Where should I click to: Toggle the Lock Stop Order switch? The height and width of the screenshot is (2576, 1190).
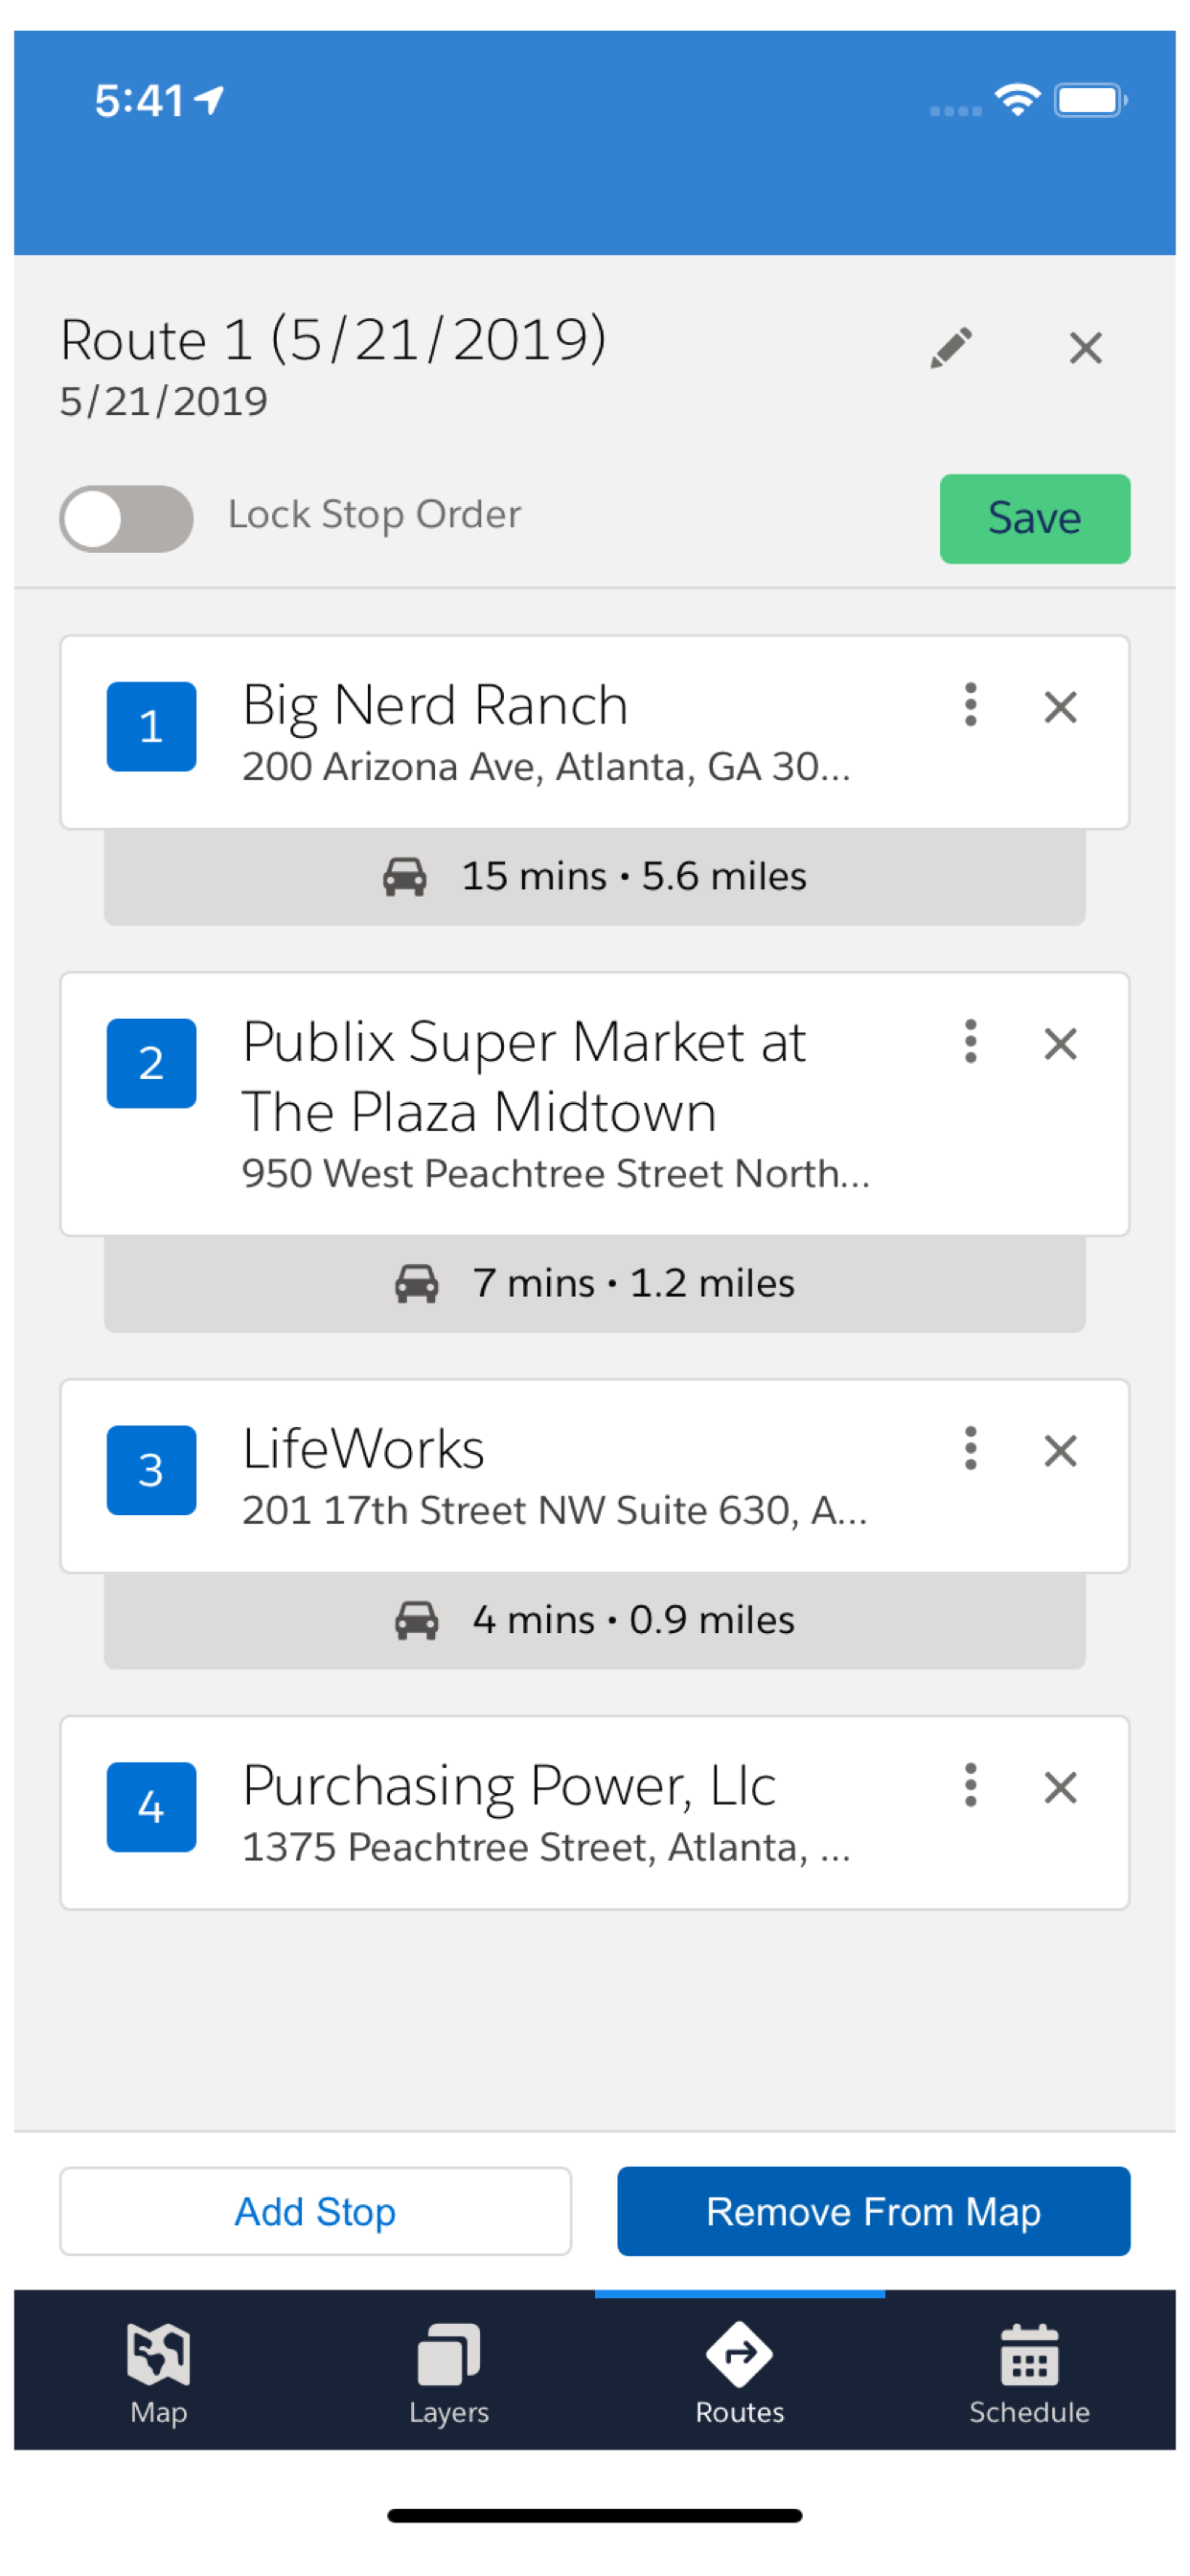point(126,518)
